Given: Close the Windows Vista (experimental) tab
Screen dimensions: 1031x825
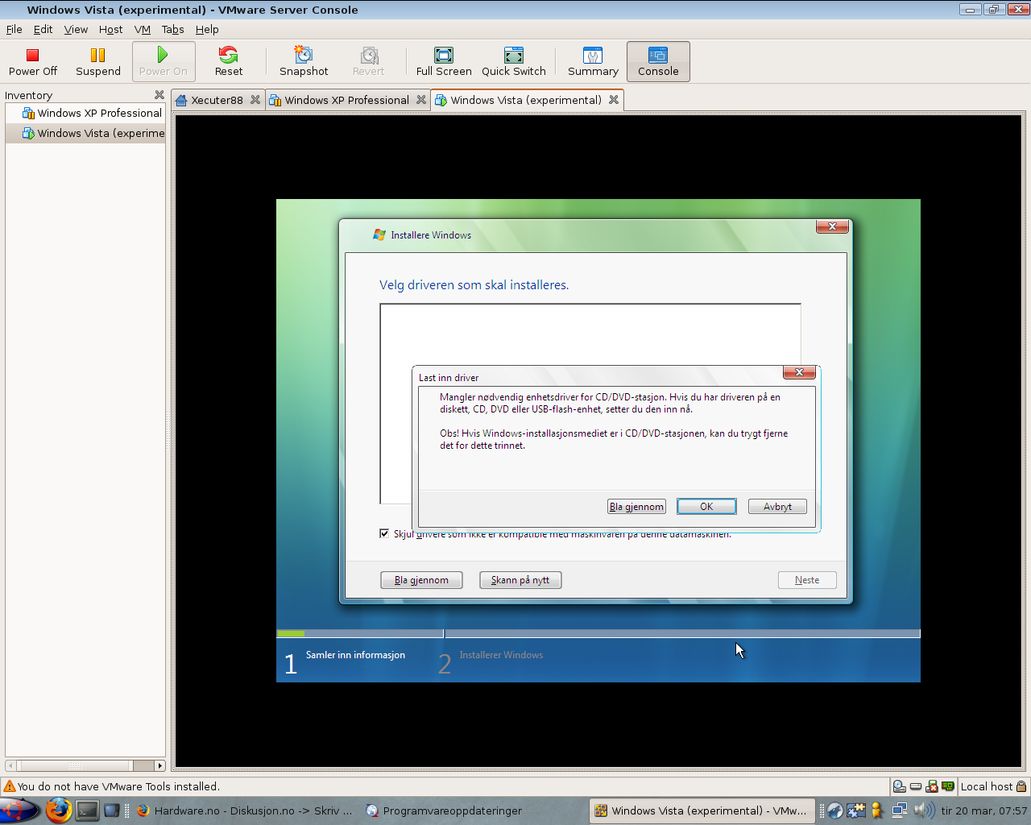Looking at the screenshot, I should tap(614, 100).
